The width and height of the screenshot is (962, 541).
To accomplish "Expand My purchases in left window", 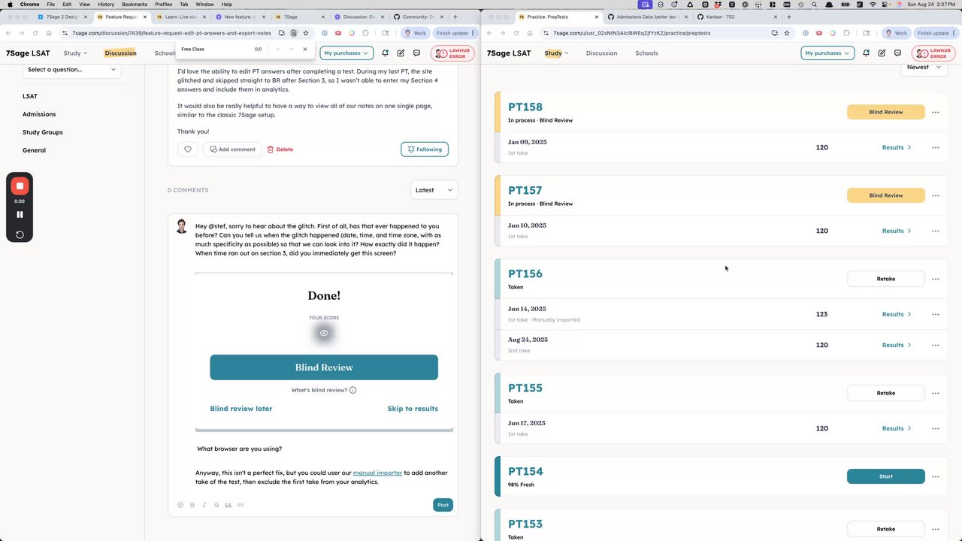I will point(346,53).
